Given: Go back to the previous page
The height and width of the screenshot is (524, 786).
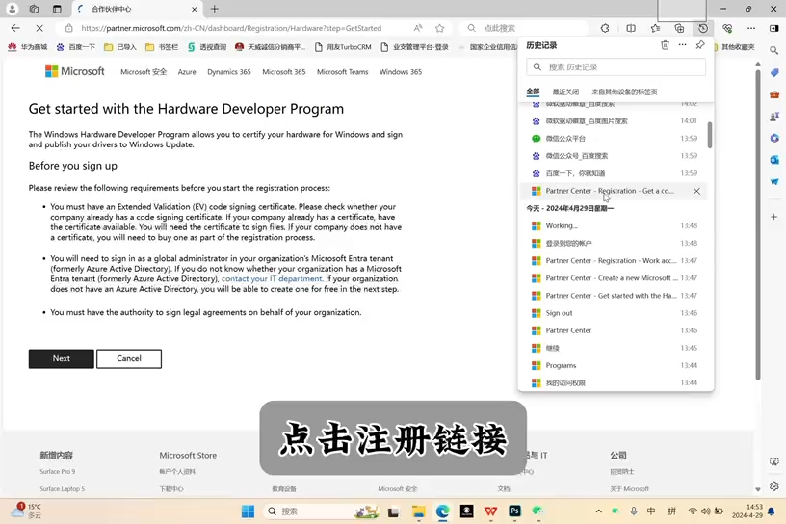Looking at the screenshot, I should coord(15,28).
